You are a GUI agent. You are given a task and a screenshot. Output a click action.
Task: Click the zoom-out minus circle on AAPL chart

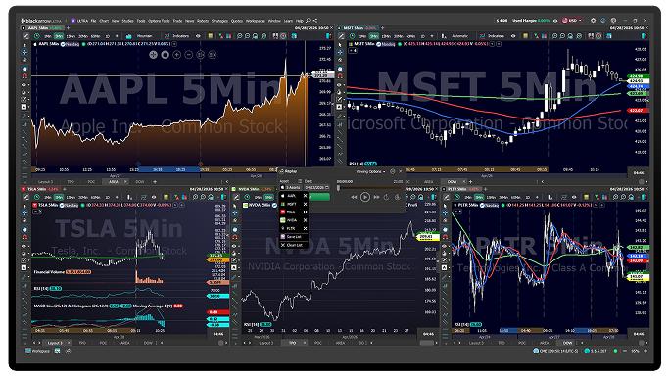pos(188,55)
